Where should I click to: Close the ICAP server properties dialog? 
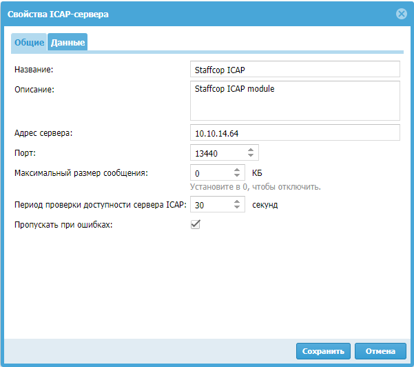coord(401,14)
